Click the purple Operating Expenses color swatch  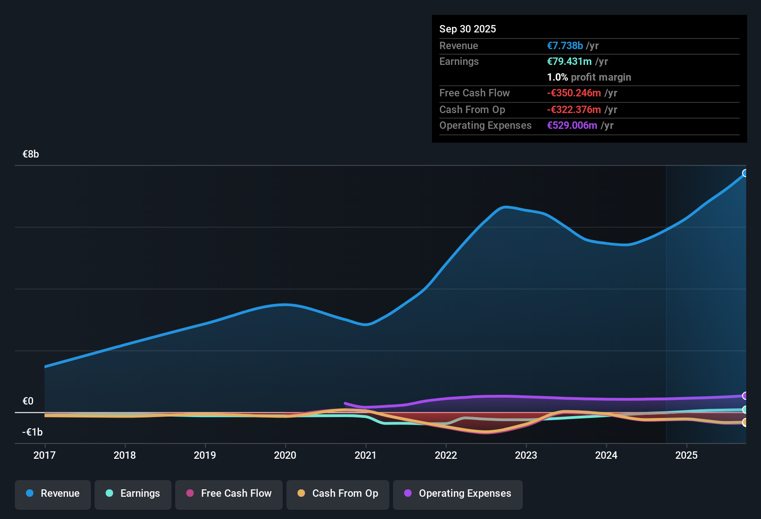[407, 494]
